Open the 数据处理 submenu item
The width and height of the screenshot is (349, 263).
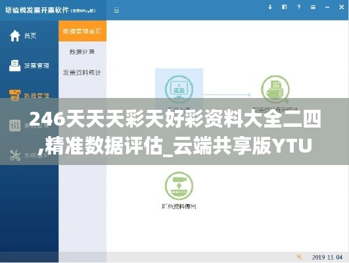[82, 52]
